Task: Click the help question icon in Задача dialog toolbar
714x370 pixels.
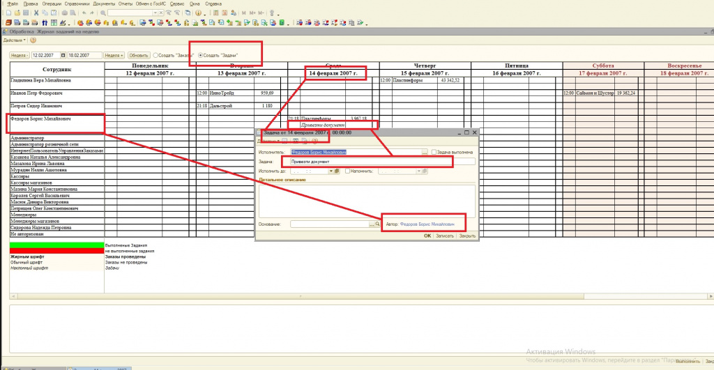Action: point(314,141)
